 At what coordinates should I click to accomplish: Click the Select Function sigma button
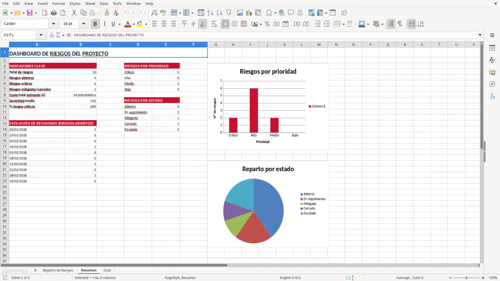pyautogui.click(x=58, y=35)
